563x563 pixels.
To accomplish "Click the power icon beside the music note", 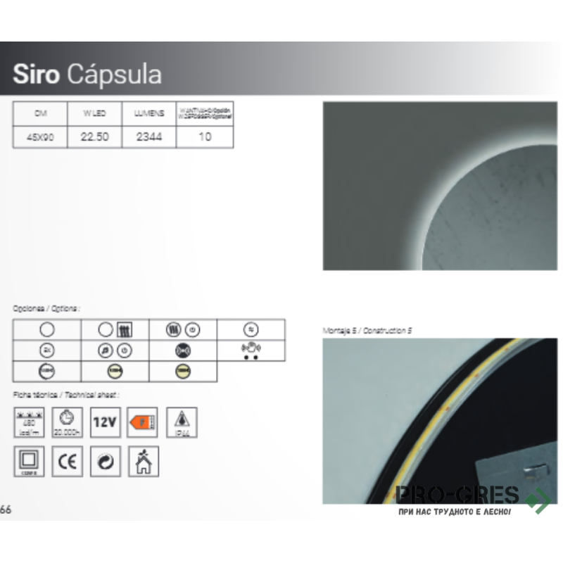I will pyautogui.click(x=125, y=350).
